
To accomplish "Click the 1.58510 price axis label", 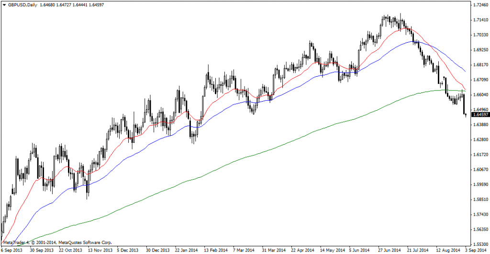I will point(480,199).
